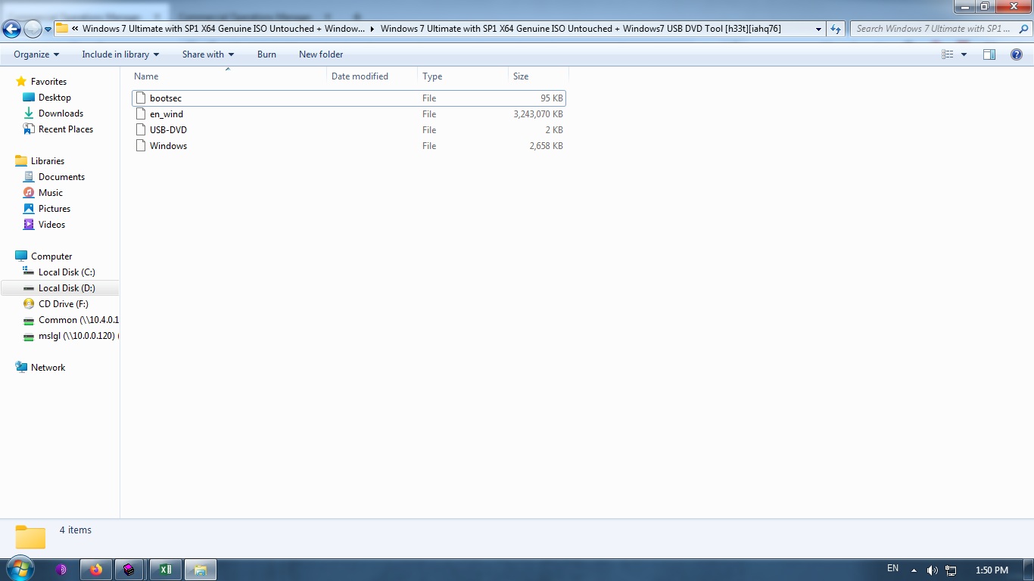
Task: Select the bootsec file
Action: point(349,98)
